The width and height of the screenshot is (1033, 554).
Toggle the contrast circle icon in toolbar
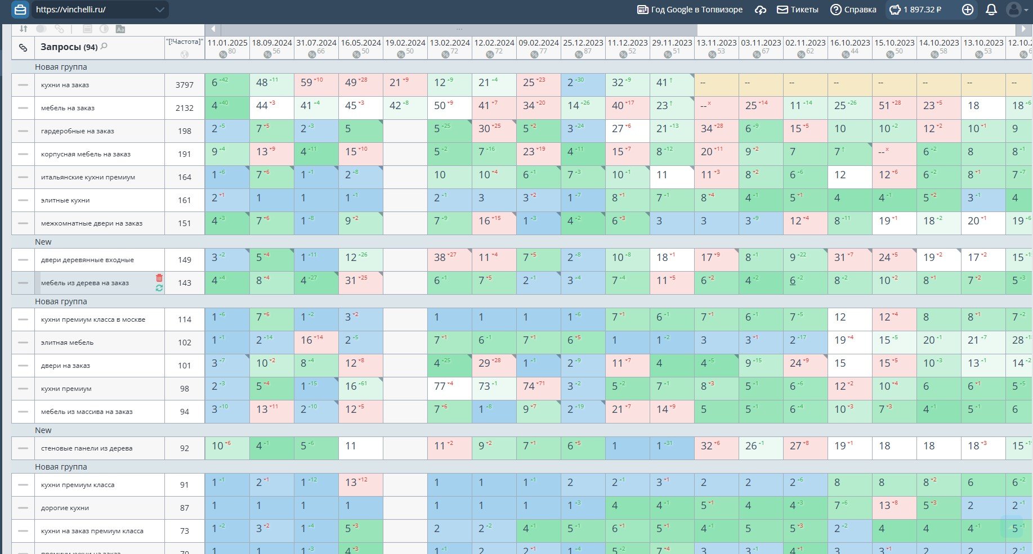tap(104, 29)
